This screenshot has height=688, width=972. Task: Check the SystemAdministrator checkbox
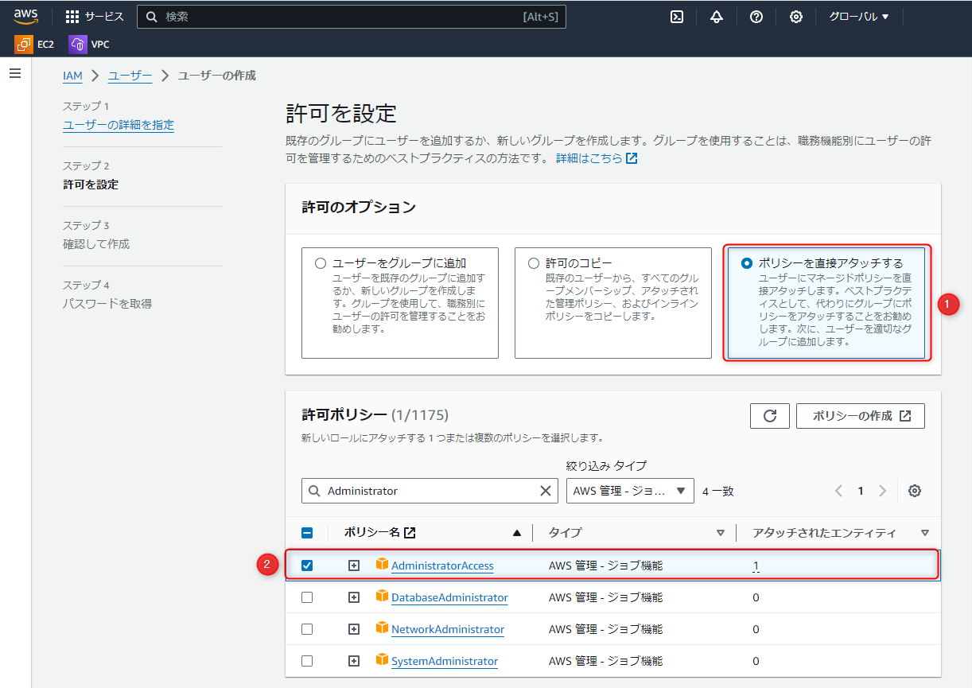click(x=307, y=661)
